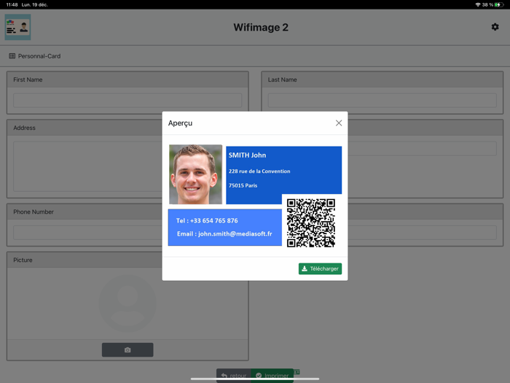This screenshot has height=383, width=510.
Task: Focus the First Name input field
Action: click(127, 101)
